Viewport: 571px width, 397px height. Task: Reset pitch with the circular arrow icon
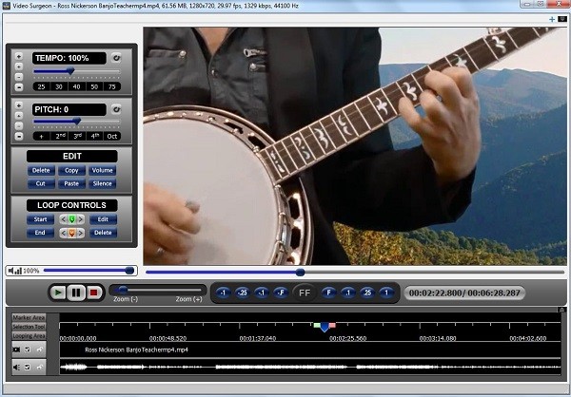116,109
